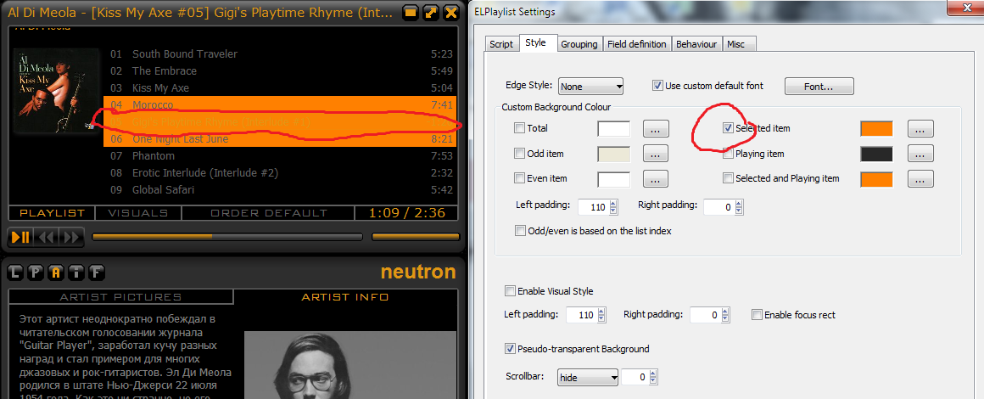Click the player's orange minimize icon
This screenshot has height=399, width=984.
pyautogui.click(x=411, y=13)
